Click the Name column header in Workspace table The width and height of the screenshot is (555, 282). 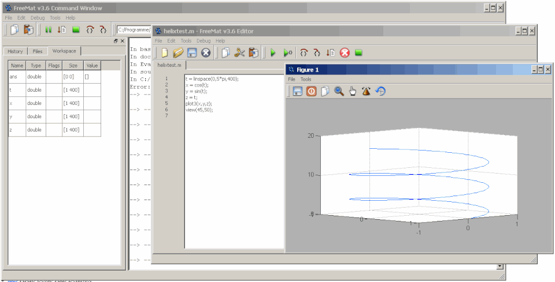point(17,66)
